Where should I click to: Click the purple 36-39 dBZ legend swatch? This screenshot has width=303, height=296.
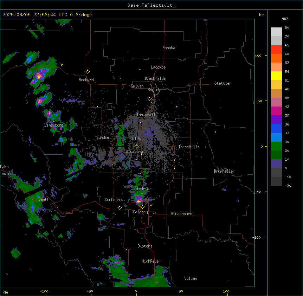point(276,120)
